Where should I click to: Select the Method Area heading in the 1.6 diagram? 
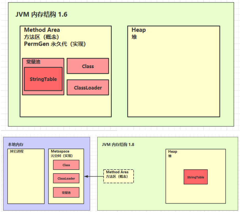[x=42, y=30]
